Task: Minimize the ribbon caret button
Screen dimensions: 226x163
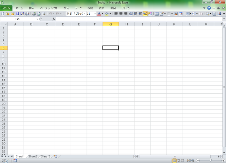Action: [204, 8]
